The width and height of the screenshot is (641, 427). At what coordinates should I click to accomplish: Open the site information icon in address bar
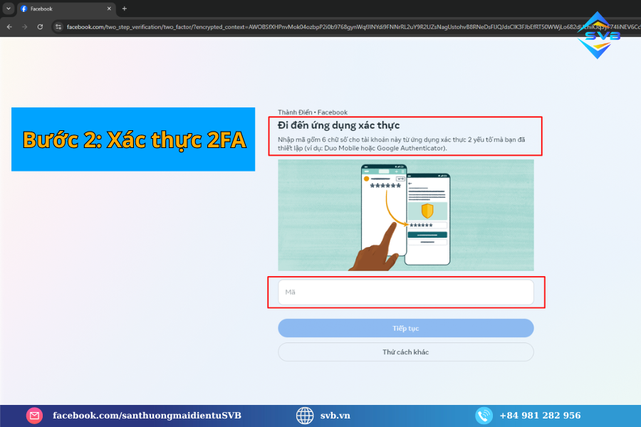coord(58,26)
